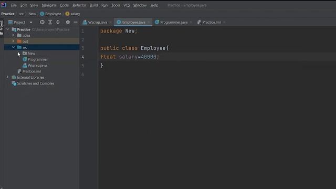Open the Help menu
336x189 pixels.
coord(154,5)
